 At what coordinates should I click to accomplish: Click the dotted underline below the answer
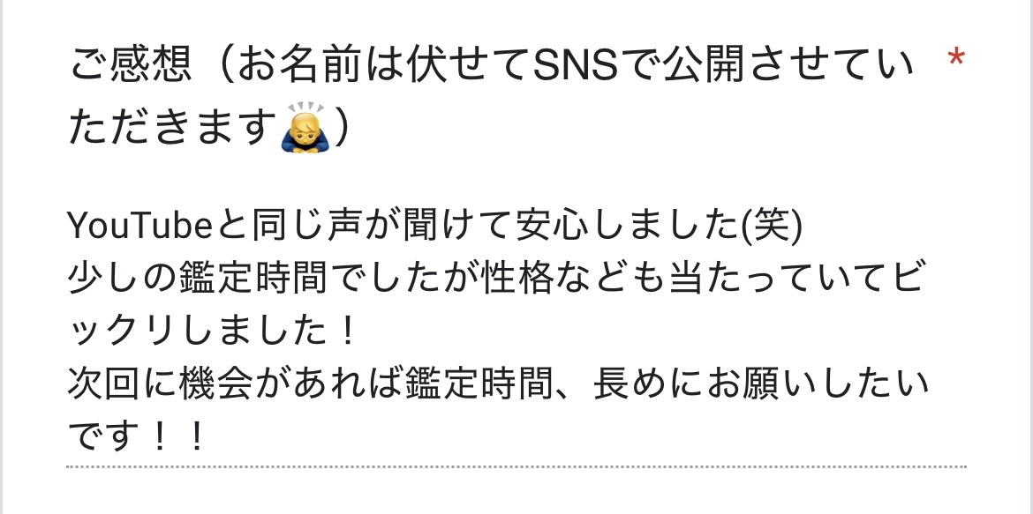point(516,467)
